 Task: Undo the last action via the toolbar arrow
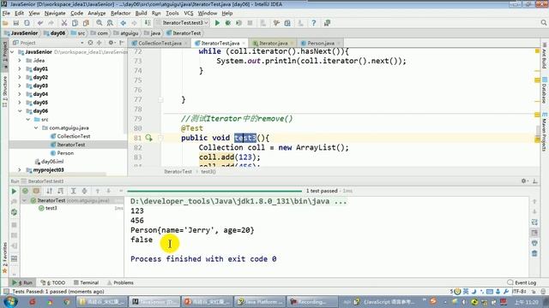tap(40, 23)
